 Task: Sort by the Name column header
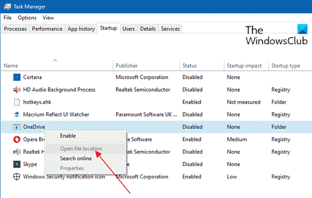point(11,66)
